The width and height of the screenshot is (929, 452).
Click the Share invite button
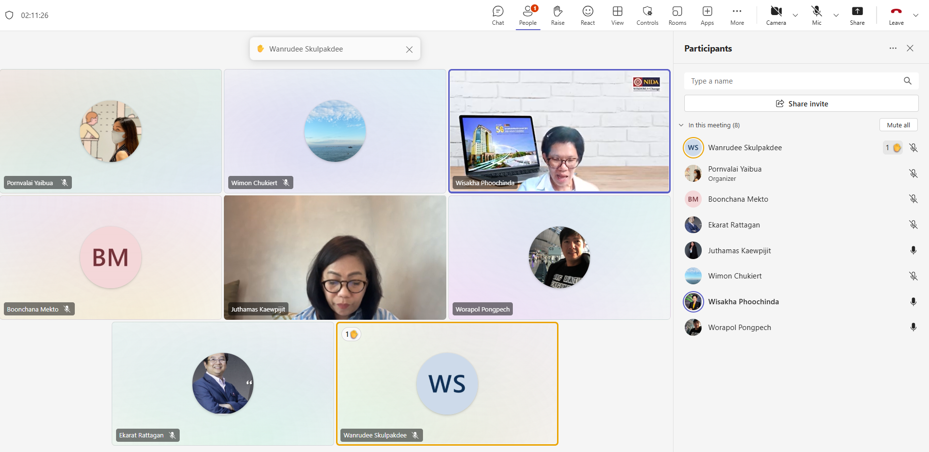point(801,104)
